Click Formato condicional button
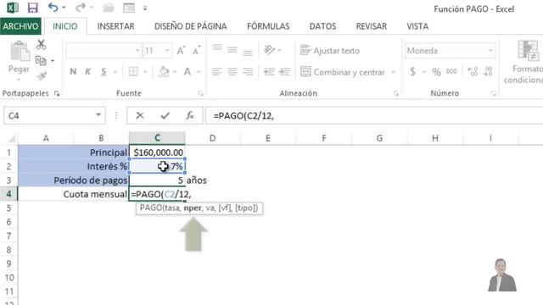543x305 pixels. 524,62
